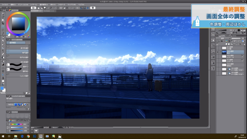This screenshot has width=247, height=139.
Task: Click the New raster layer icon
Action: (227, 44)
